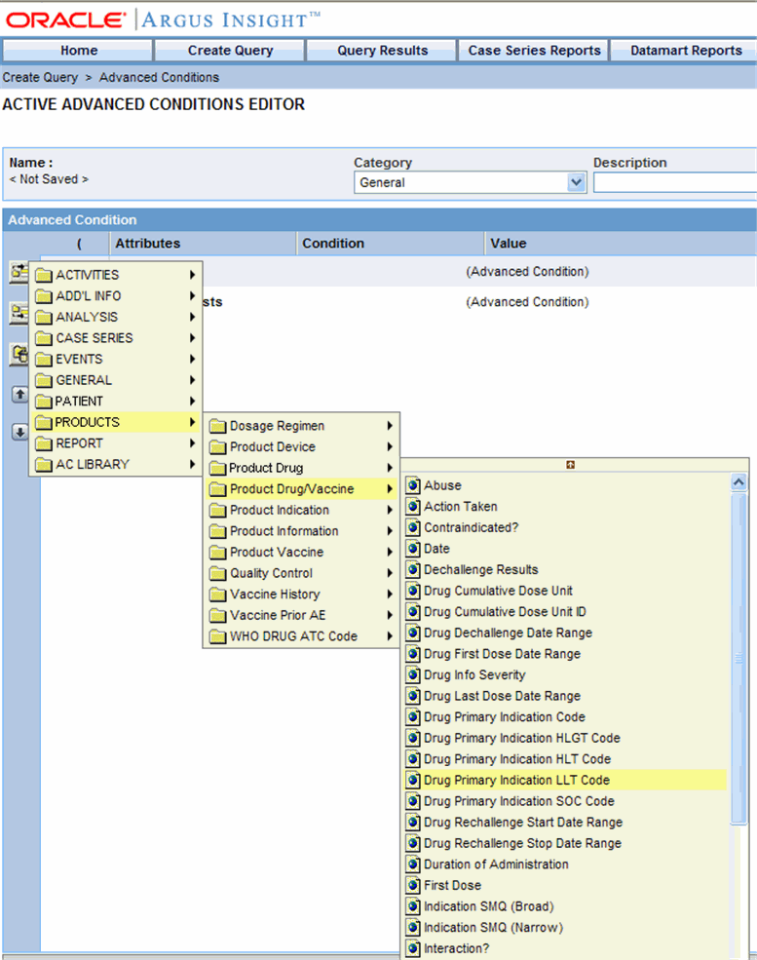757x960 pixels.
Task: Expand the ANALYSIS submenu arrow
Action: click(x=192, y=317)
